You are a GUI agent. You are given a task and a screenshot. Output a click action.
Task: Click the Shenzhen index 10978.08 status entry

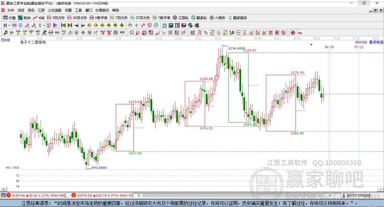[102, 195]
